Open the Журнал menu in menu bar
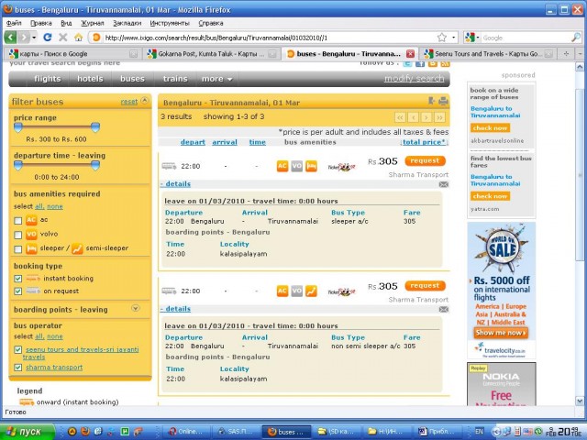Viewport: 587px width, 440px height. click(93, 22)
